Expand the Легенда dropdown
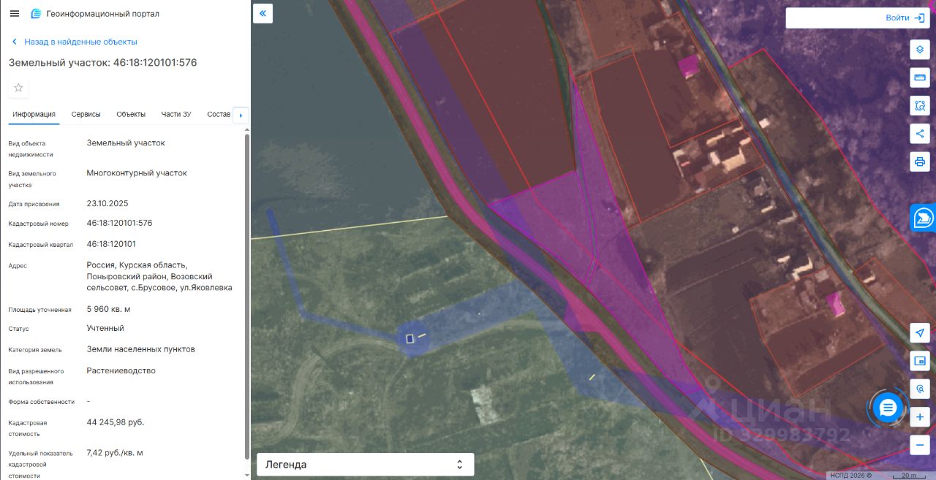The width and height of the screenshot is (936, 480). (365, 465)
